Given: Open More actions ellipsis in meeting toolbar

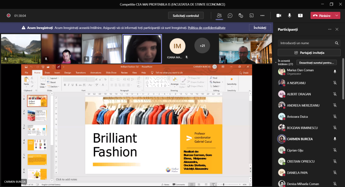Looking at the screenshot, I should pos(262,16).
